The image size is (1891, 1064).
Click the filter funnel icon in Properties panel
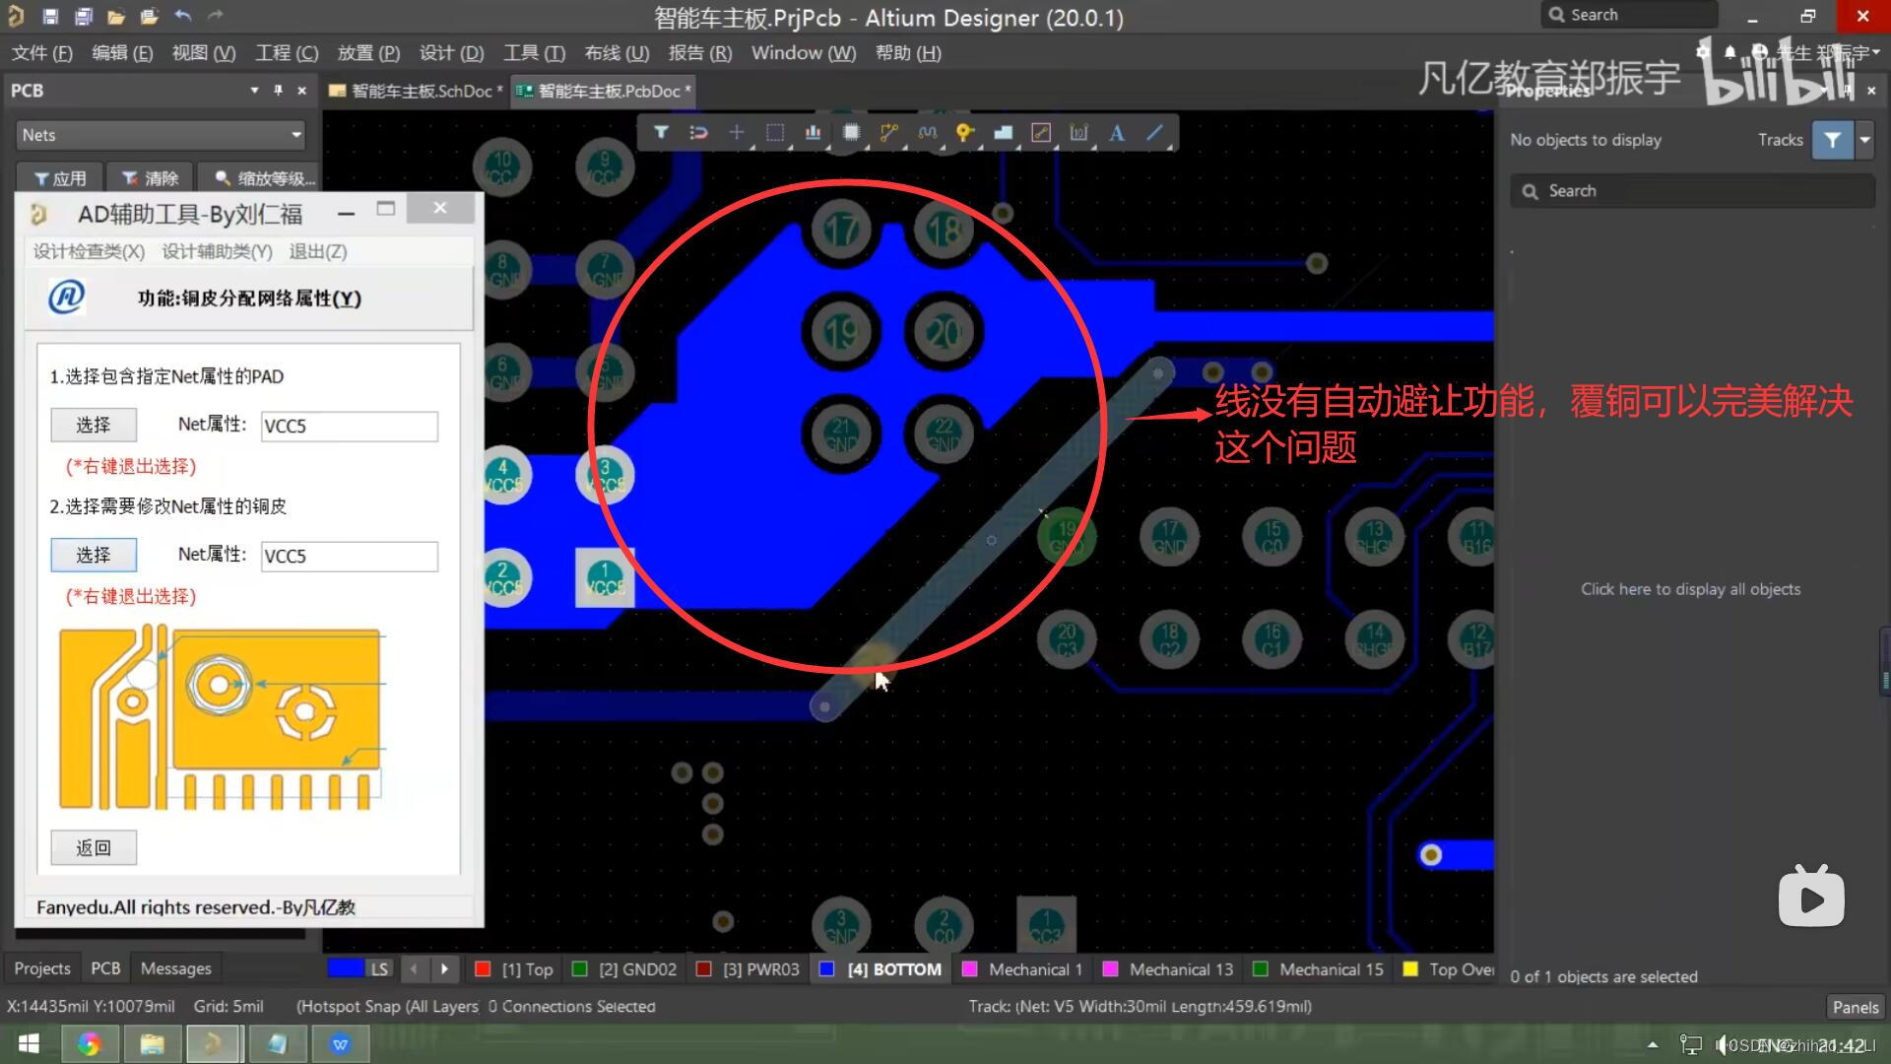tap(1832, 139)
